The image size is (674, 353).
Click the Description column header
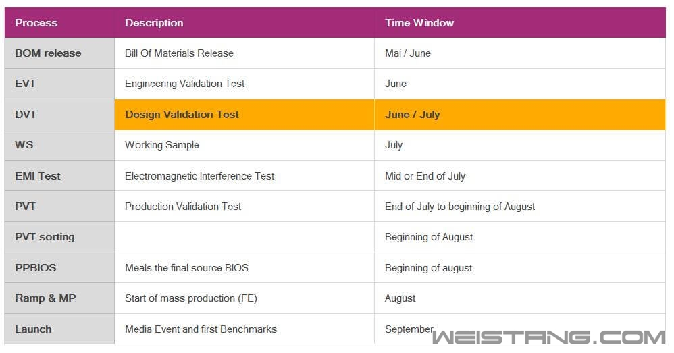point(154,23)
